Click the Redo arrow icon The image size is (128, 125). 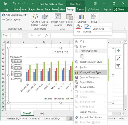coord(23,3)
